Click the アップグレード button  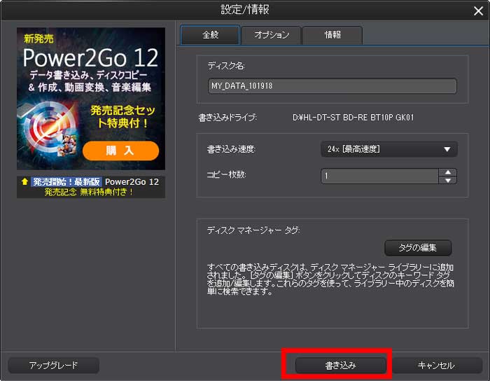click(x=53, y=366)
